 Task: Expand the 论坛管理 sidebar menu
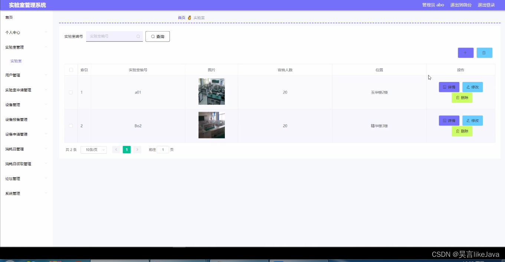[x=26, y=179]
